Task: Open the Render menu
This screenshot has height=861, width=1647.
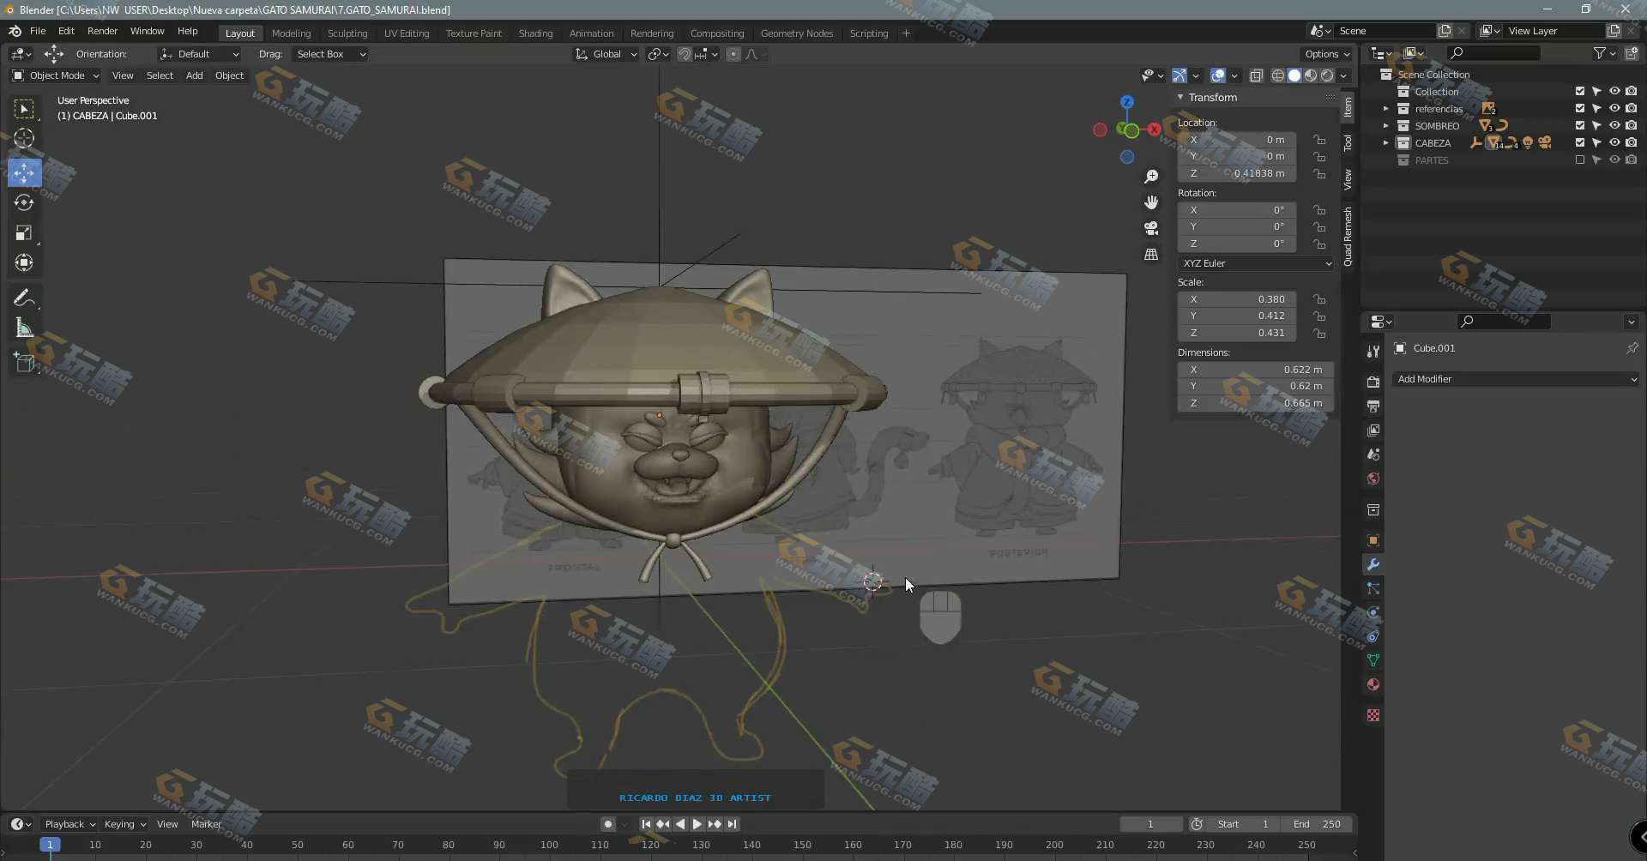Action: (102, 31)
